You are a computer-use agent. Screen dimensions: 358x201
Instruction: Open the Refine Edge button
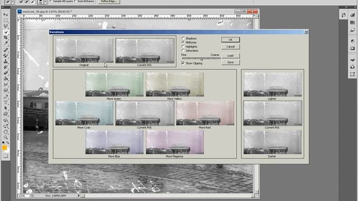click(x=109, y=2)
